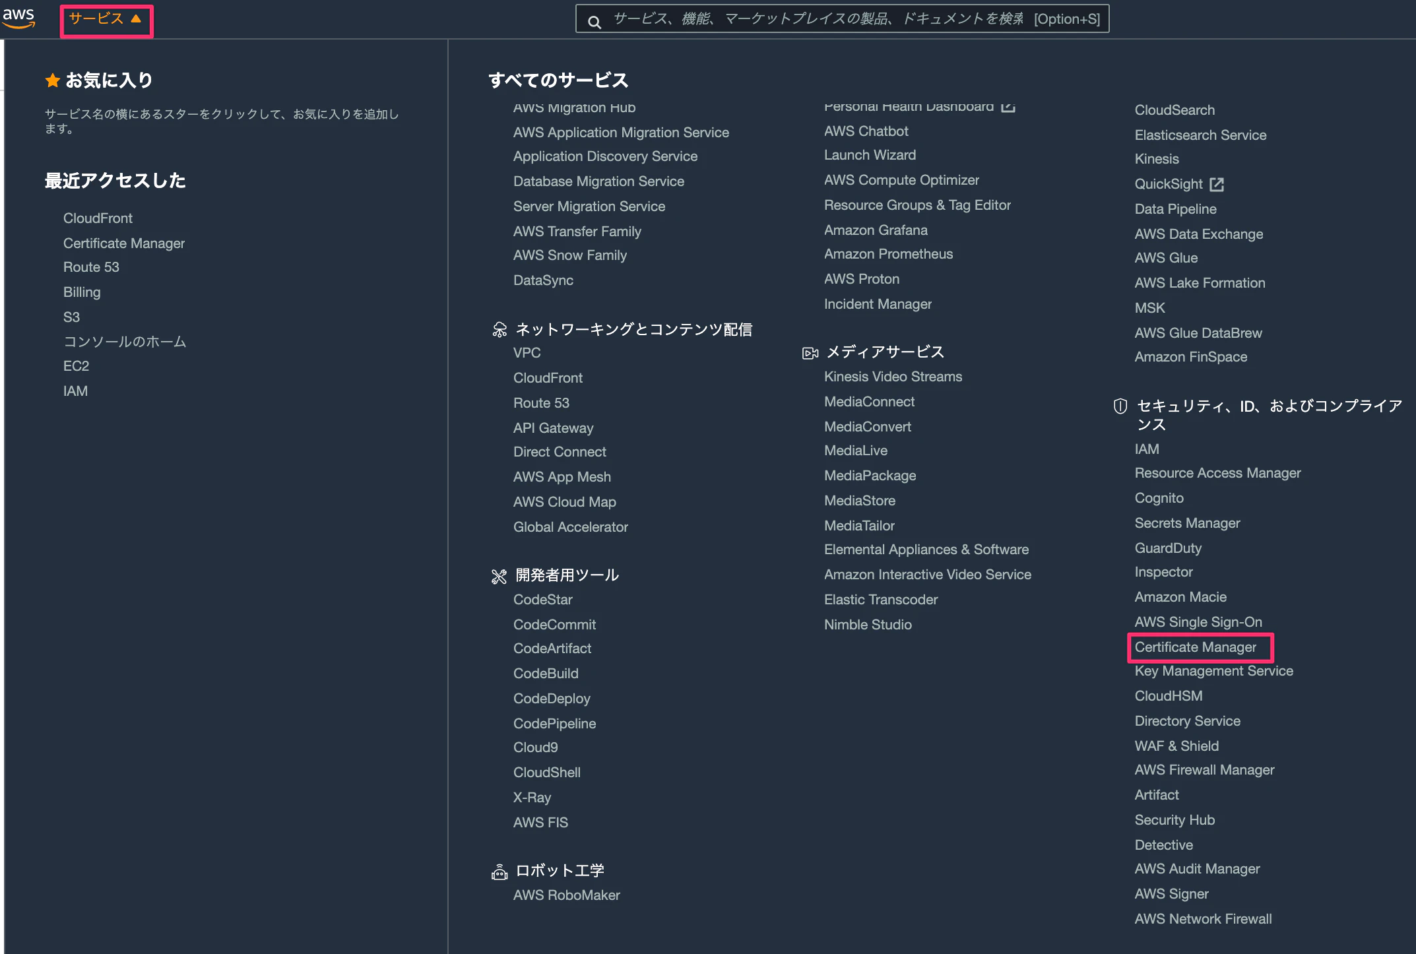Open Key Management Service
Screen dimensions: 1416x954
pyautogui.click(x=1213, y=671)
